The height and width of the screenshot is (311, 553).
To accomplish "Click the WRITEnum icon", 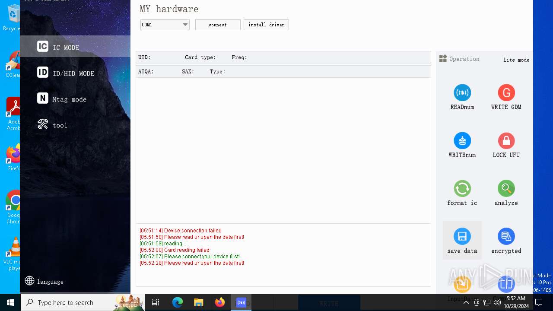I will (x=462, y=141).
